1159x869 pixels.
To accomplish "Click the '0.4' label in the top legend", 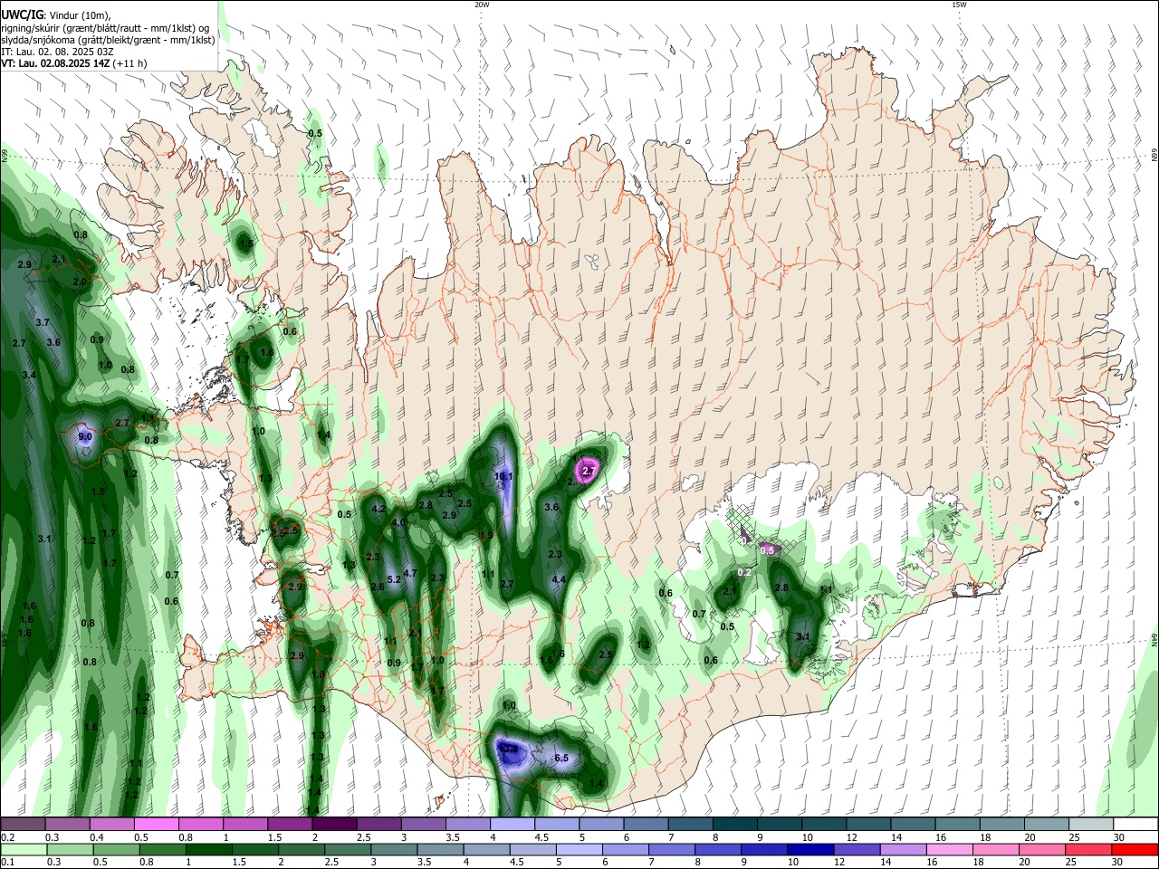I will click(97, 837).
